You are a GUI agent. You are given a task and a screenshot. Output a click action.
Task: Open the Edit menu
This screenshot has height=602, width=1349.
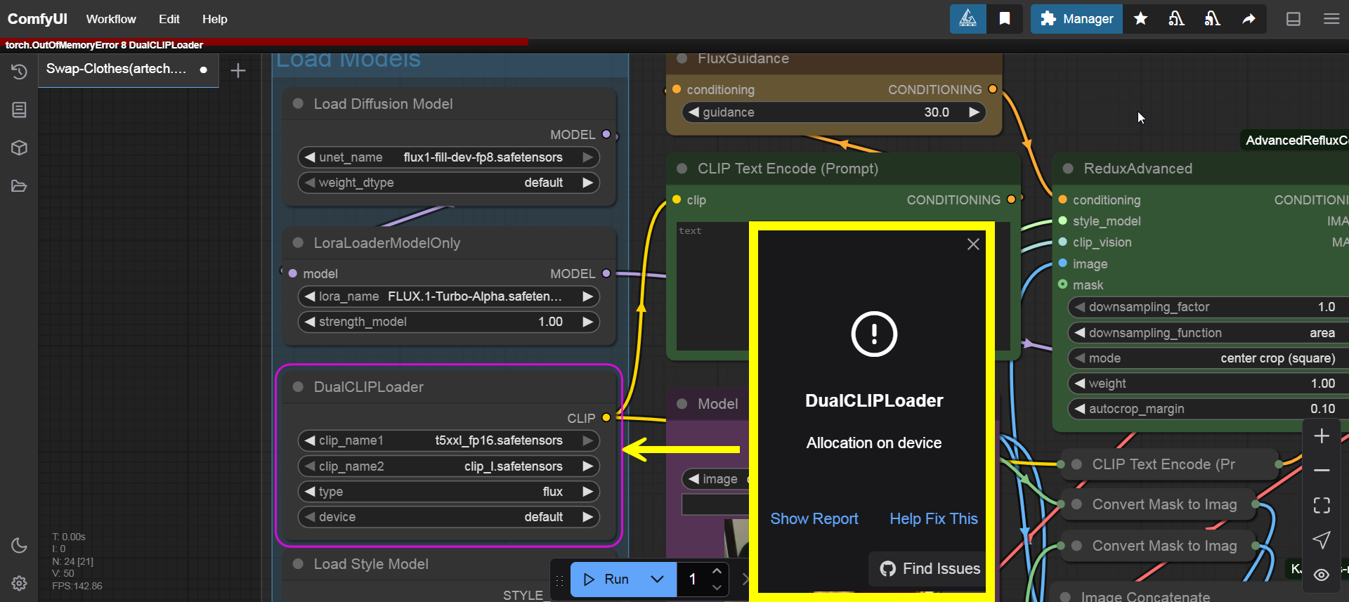(169, 19)
